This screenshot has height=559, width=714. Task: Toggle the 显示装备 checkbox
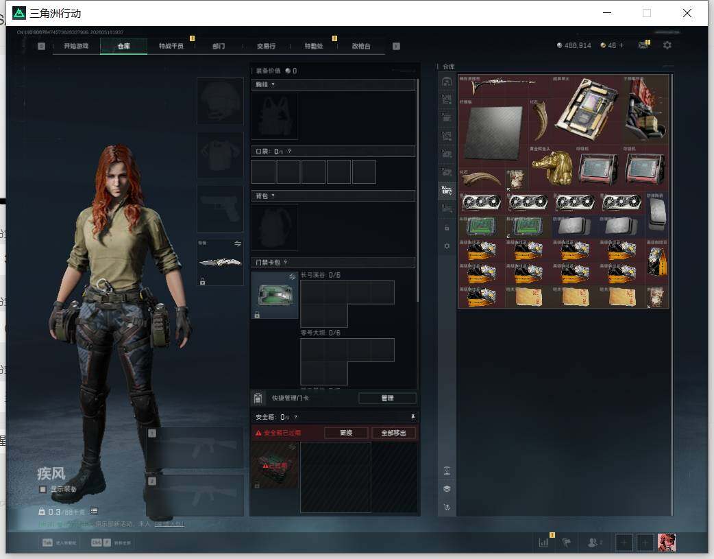click(x=42, y=489)
